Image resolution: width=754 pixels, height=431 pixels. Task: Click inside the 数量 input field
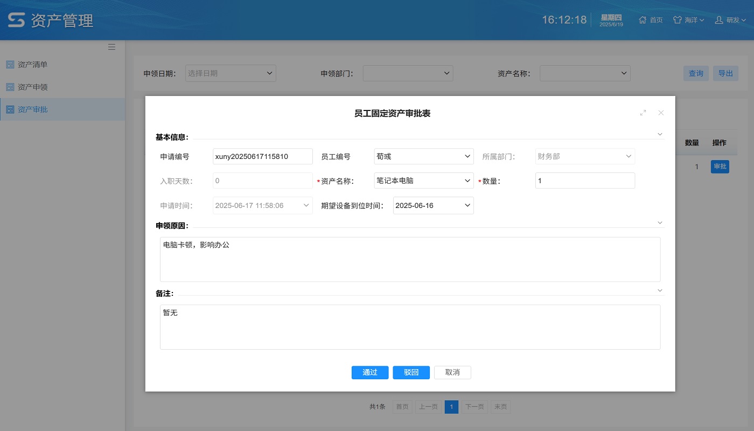(585, 180)
